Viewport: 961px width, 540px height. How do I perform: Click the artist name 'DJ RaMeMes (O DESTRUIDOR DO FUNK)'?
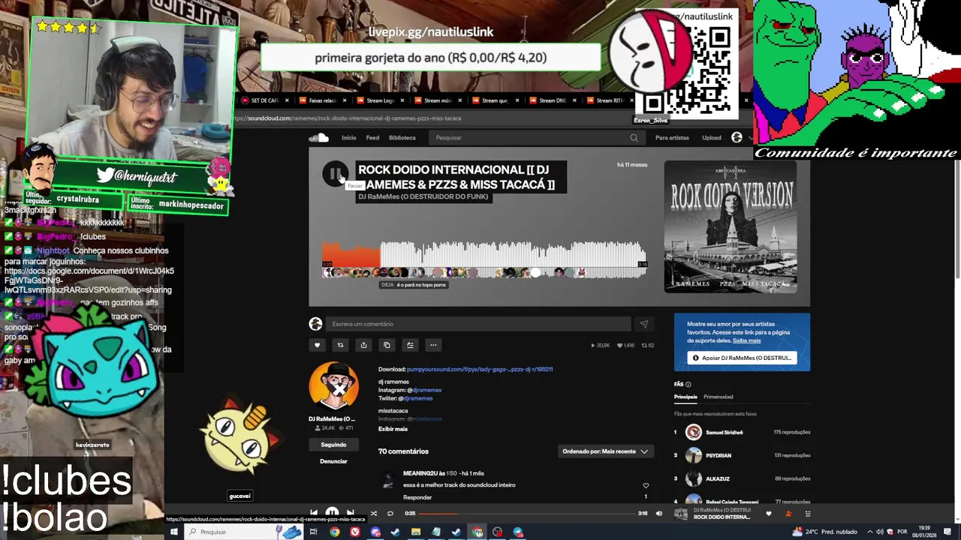click(x=423, y=196)
